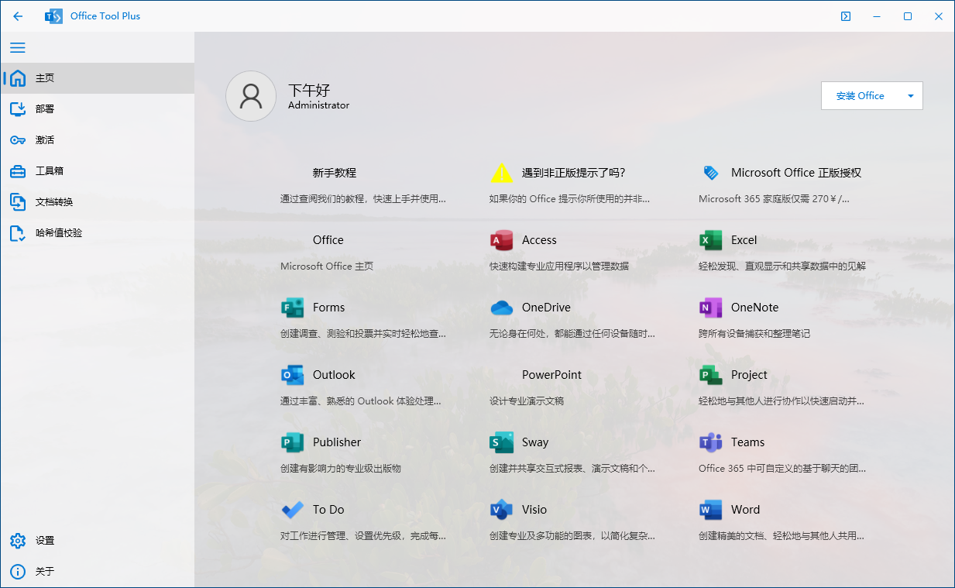Open 工具箱 in the sidebar
This screenshot has width=955, height=588.
point(49,171)
